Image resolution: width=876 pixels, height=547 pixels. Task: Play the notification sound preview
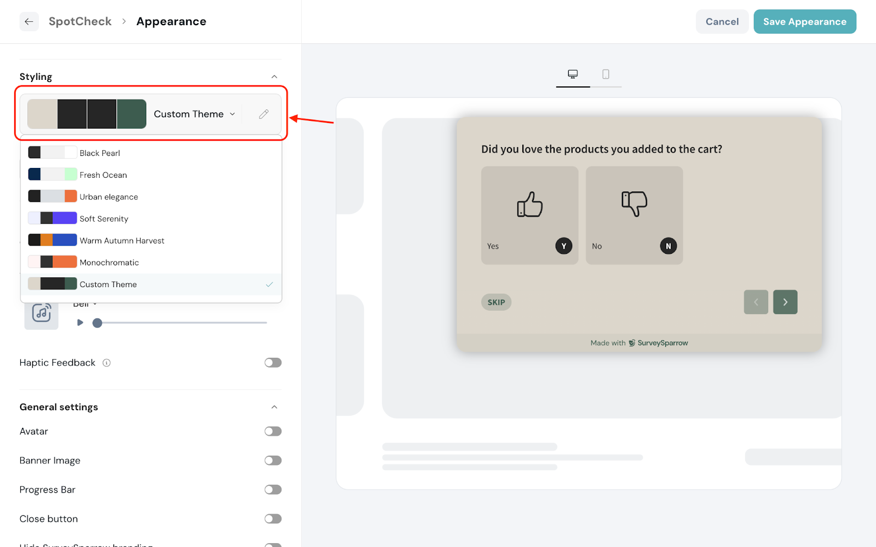click(x=80, y=323)
